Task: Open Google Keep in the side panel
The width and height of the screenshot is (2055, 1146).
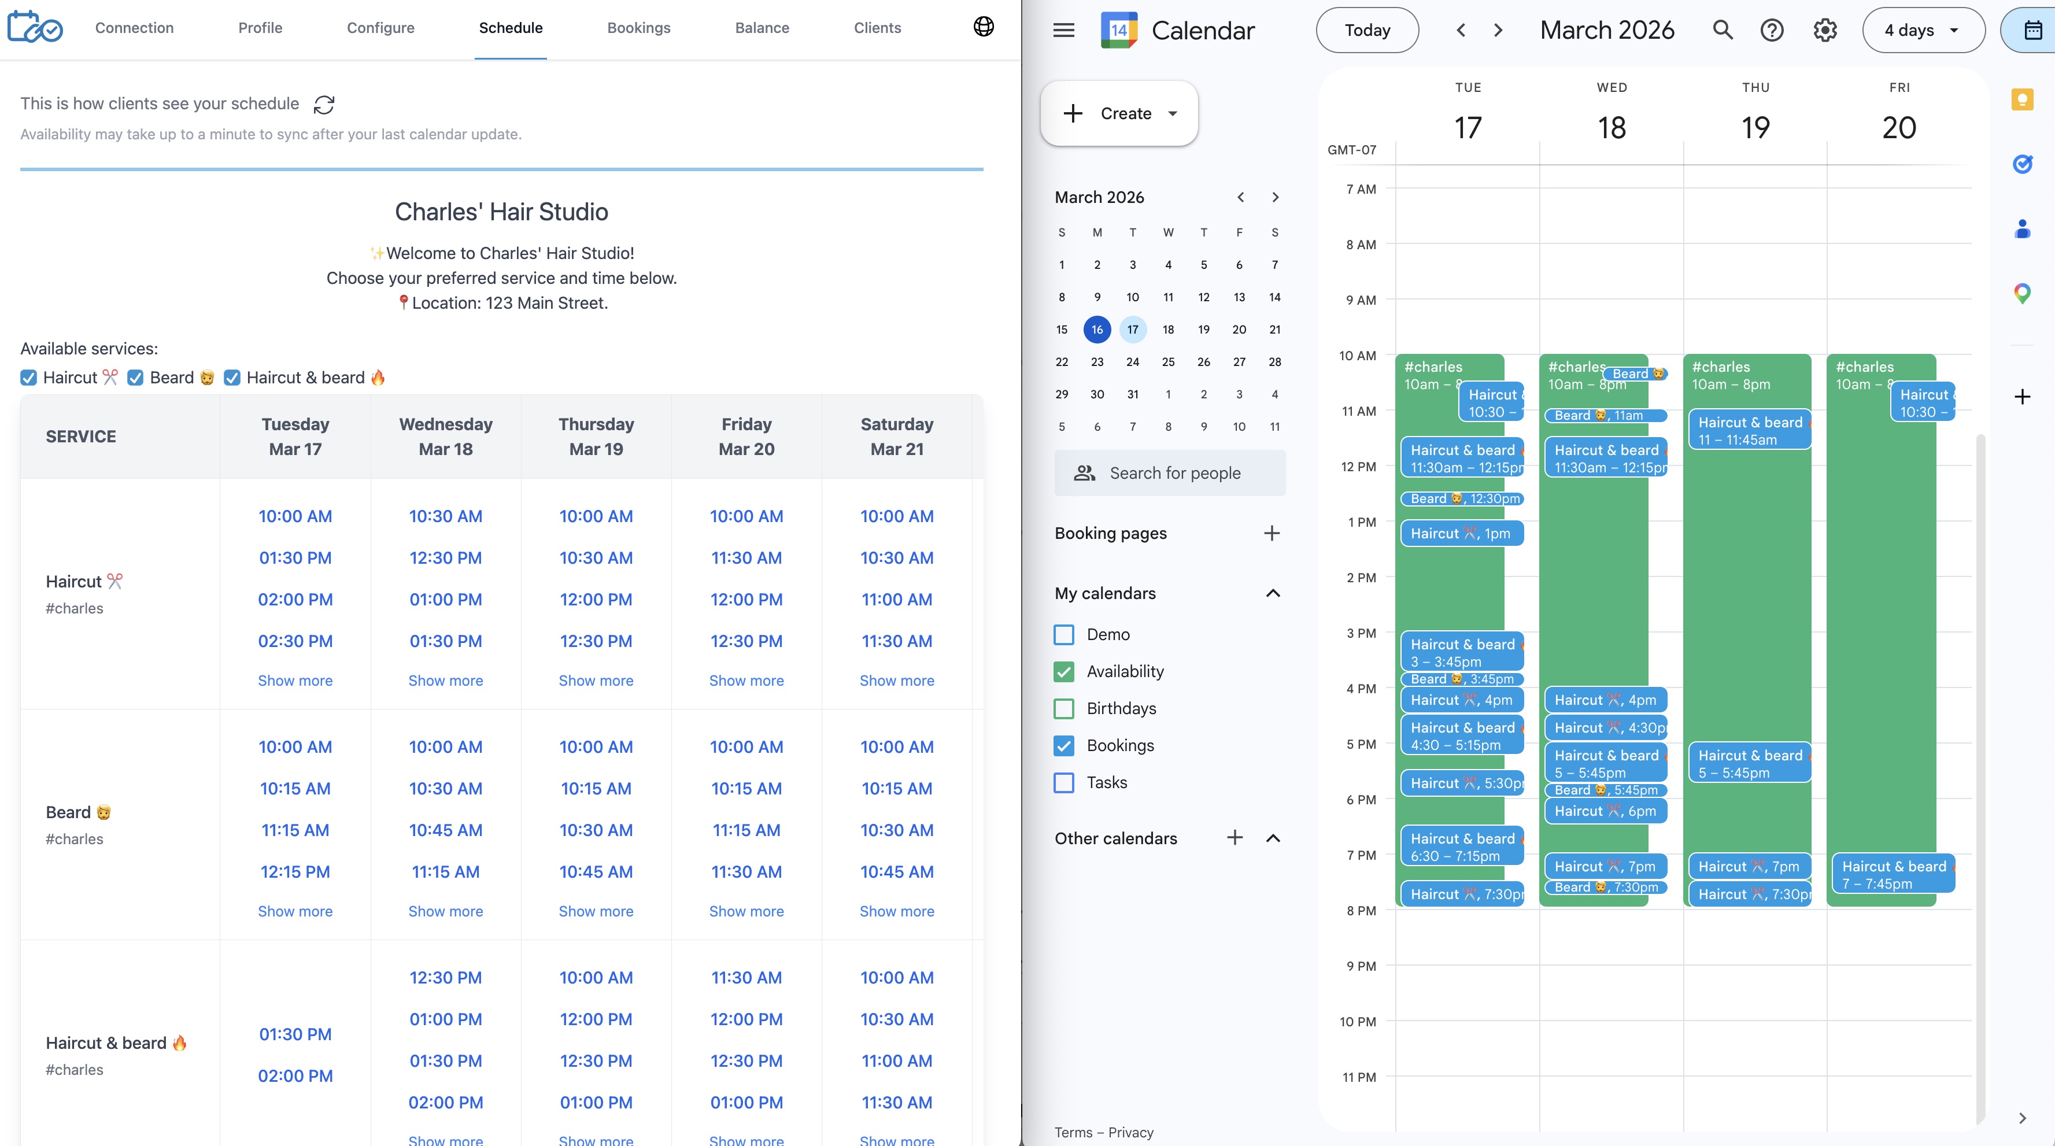Action: [2023, 99]
